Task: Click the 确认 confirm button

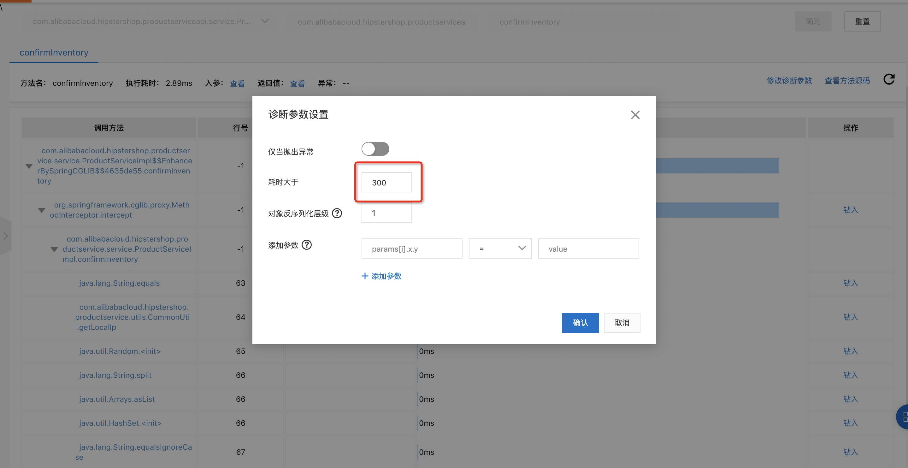Action: click(x=580, y=322)
